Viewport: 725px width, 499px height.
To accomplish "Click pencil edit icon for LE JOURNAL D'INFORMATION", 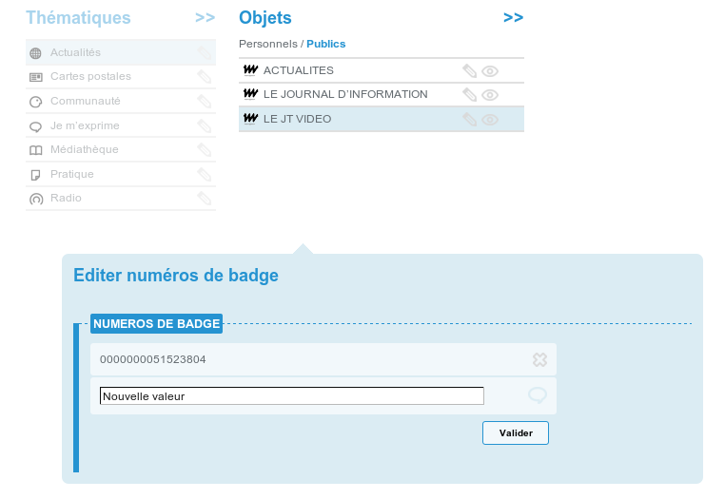I will [469, 95].
